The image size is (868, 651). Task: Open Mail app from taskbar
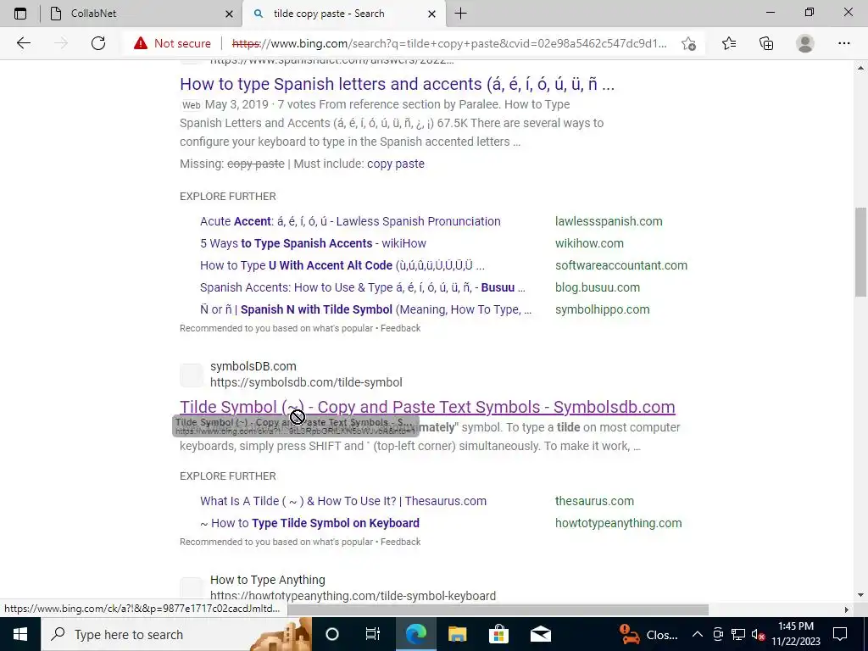540,634
